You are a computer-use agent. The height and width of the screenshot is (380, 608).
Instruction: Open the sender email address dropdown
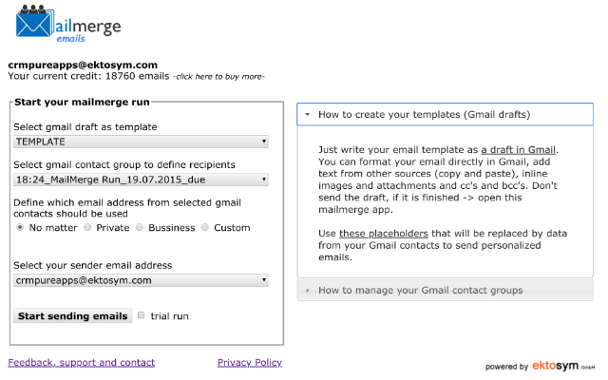coord(141,280)
